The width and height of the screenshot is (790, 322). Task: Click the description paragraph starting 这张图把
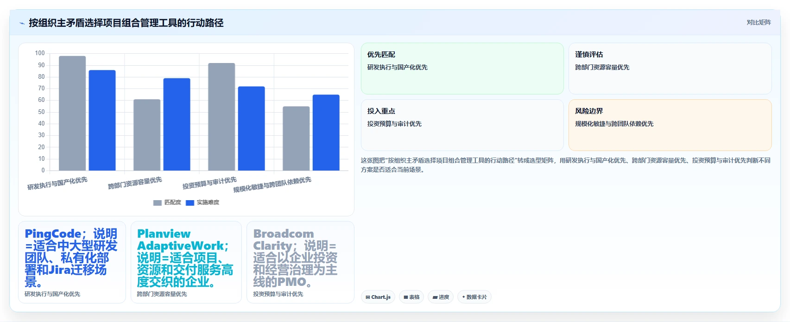point(566,165)
